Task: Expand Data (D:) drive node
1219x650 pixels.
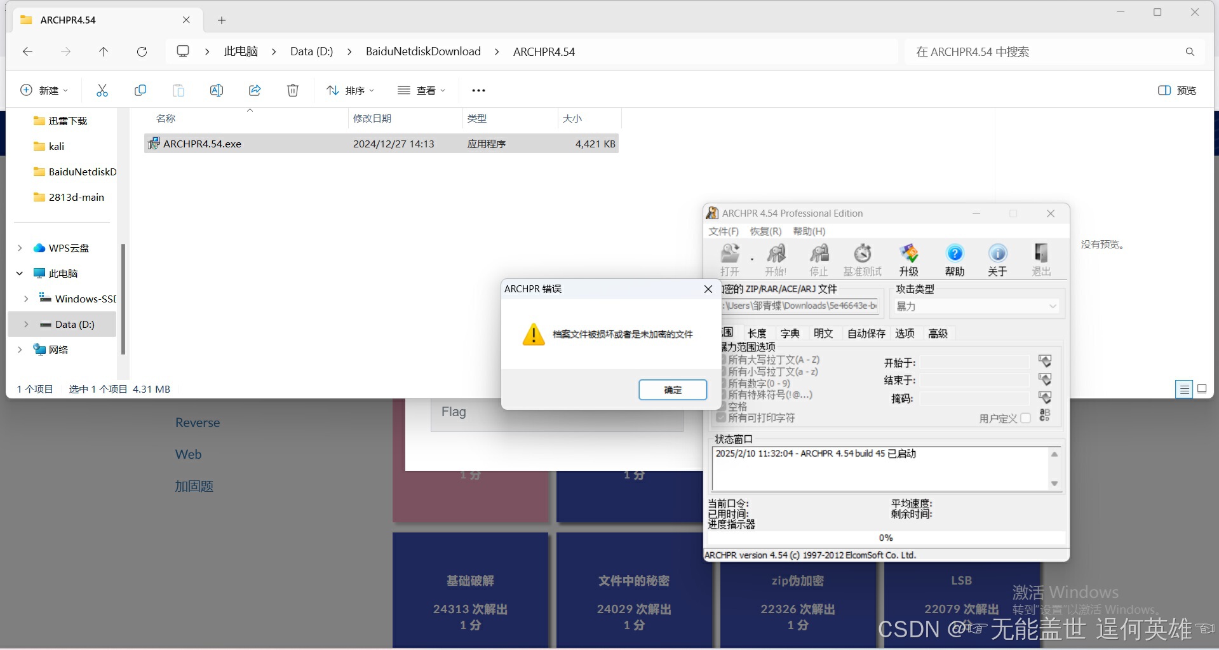Action: (x=26, y=324)
